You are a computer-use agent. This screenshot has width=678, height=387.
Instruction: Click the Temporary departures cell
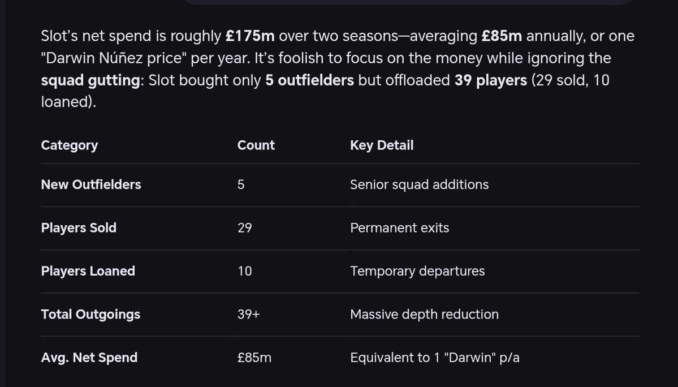[x=417, y=271]
